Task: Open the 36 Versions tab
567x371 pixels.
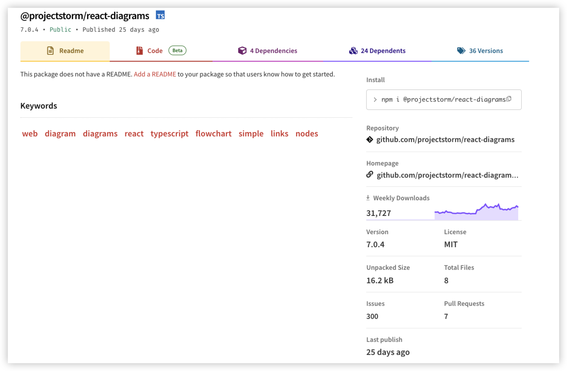Action: click(x=480, y=51)
